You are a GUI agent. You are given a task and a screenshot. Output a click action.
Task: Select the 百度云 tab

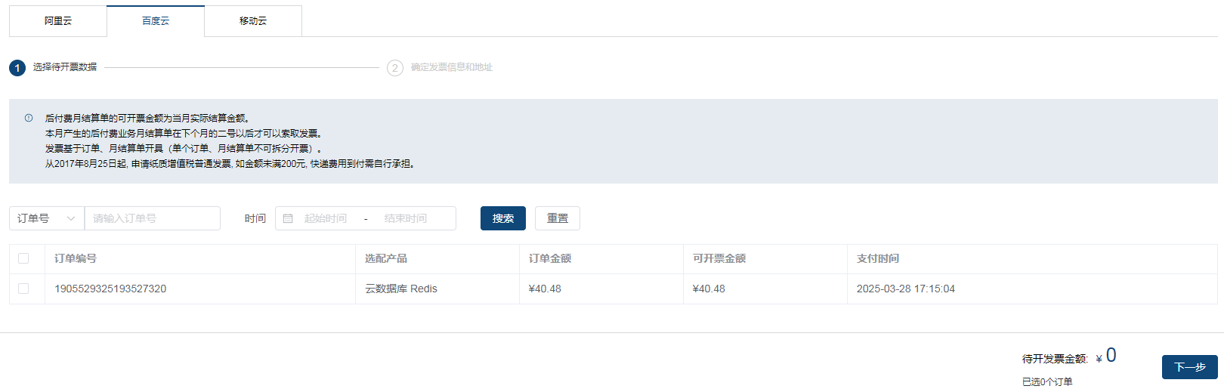(156, 21)
